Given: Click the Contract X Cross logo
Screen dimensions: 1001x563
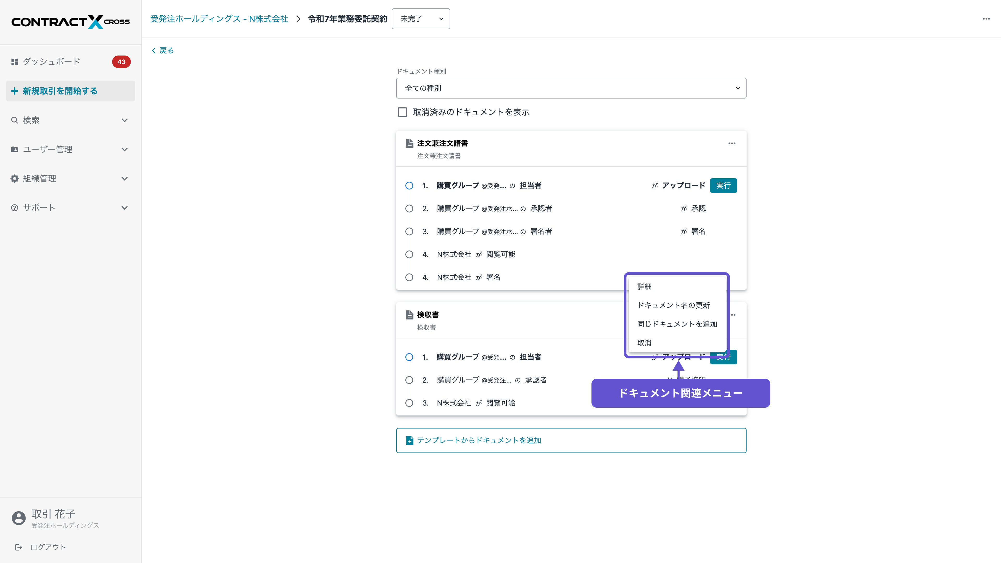Looking at the screenshot, I should click(70, 22).
